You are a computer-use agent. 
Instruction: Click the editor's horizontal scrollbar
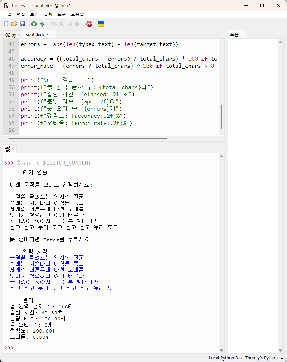(x=88, y=138)
